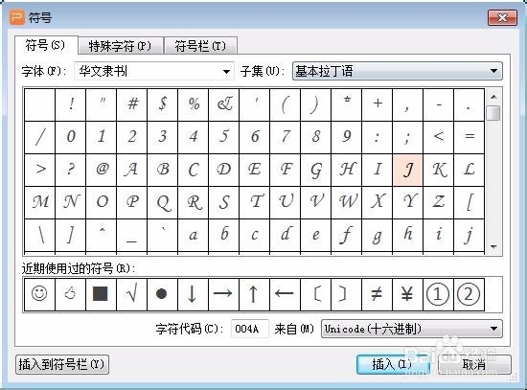The image size is (527, 390).
Task: Select the capital Q cell
Action: pyautogui.click(x=162, y=202)
